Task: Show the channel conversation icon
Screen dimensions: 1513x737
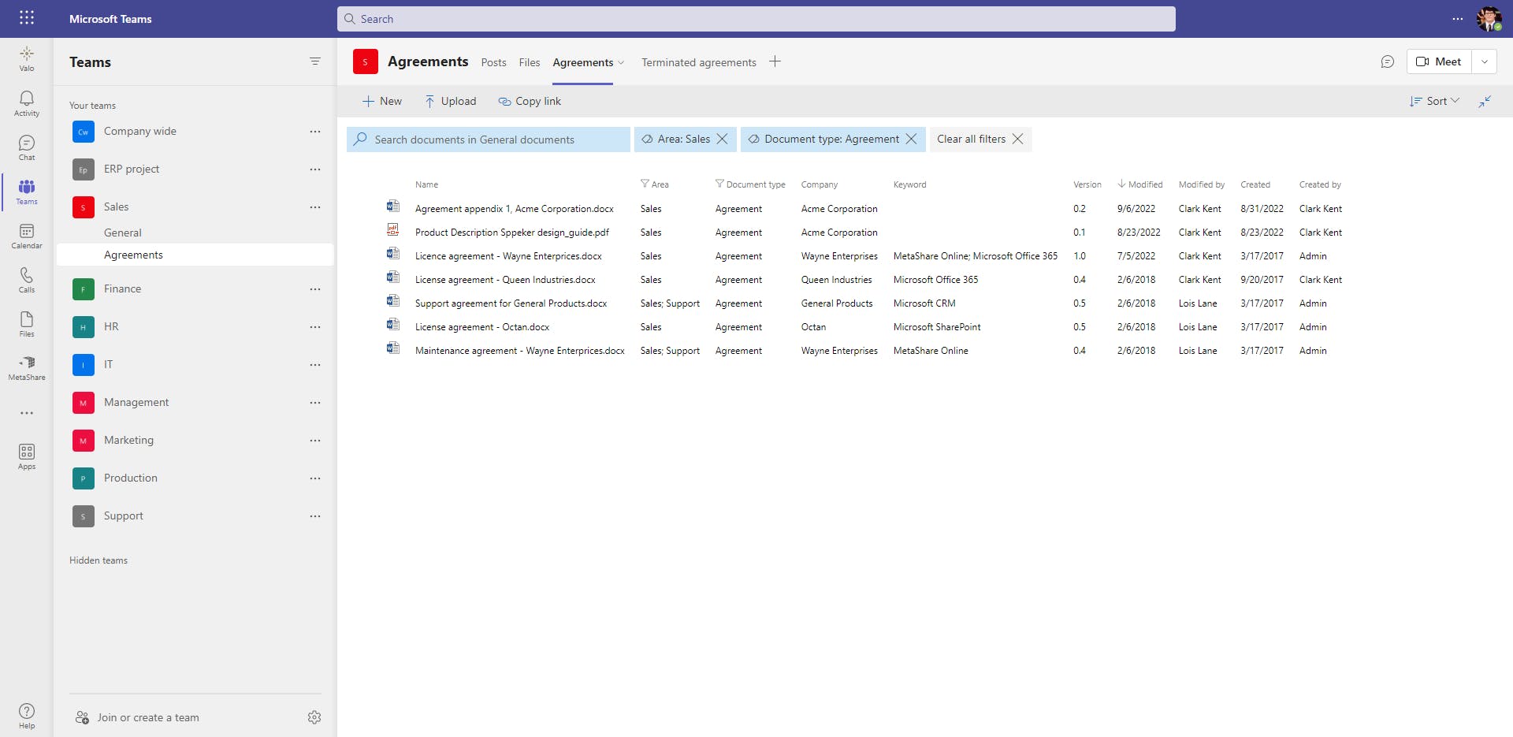Action: tap(1388, 61)
